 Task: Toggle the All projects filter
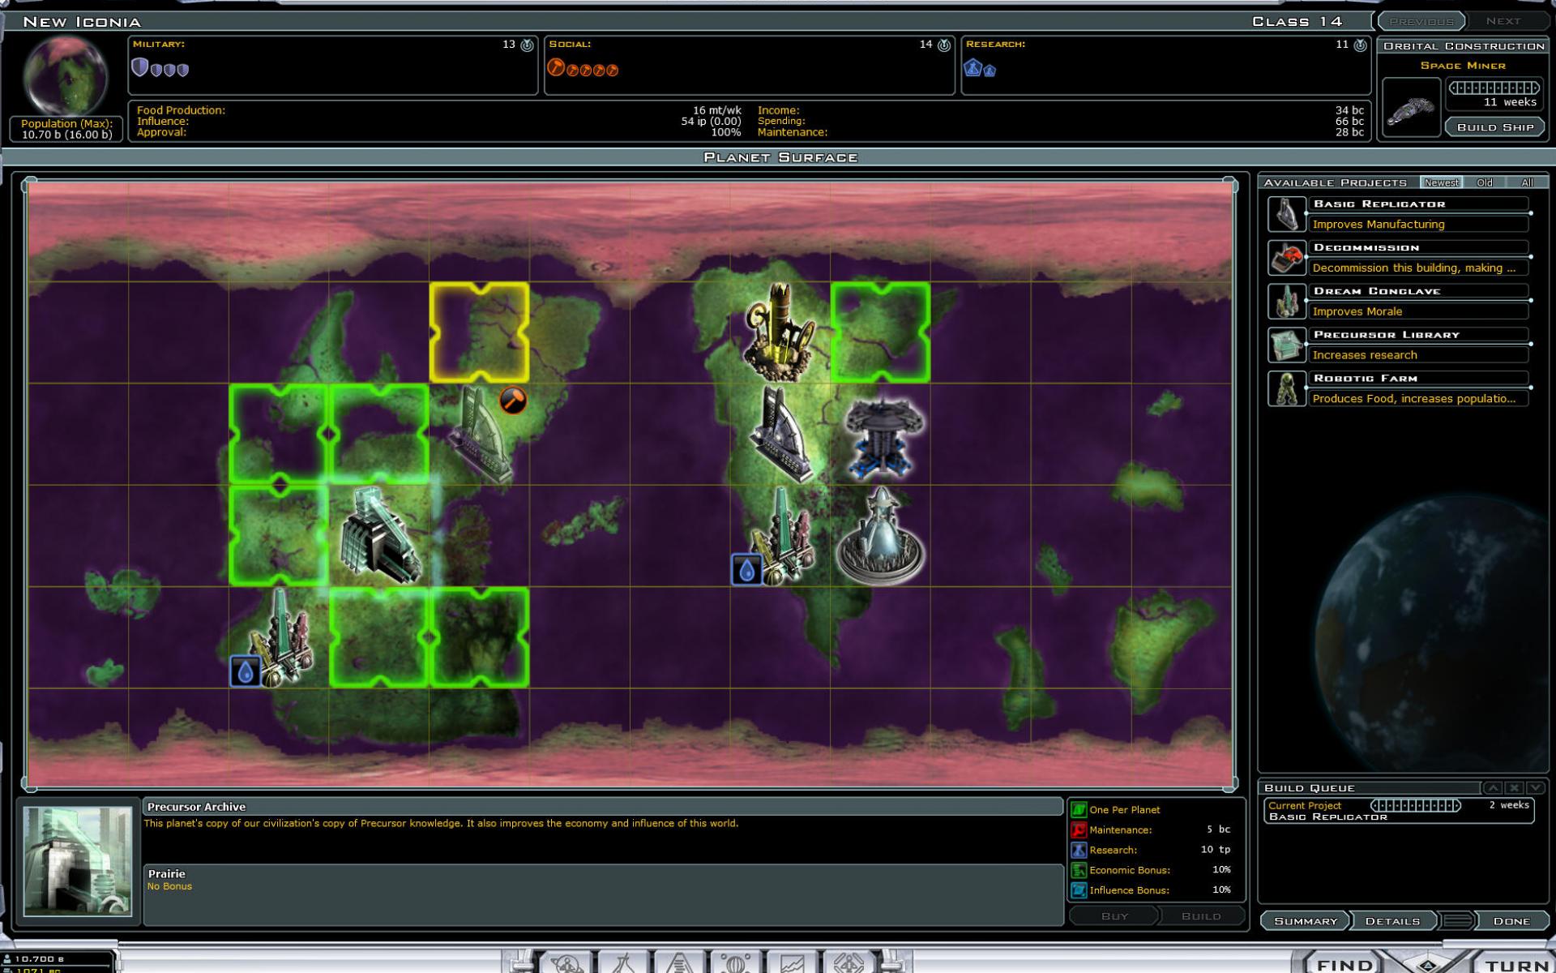(x=1528, y=182)
